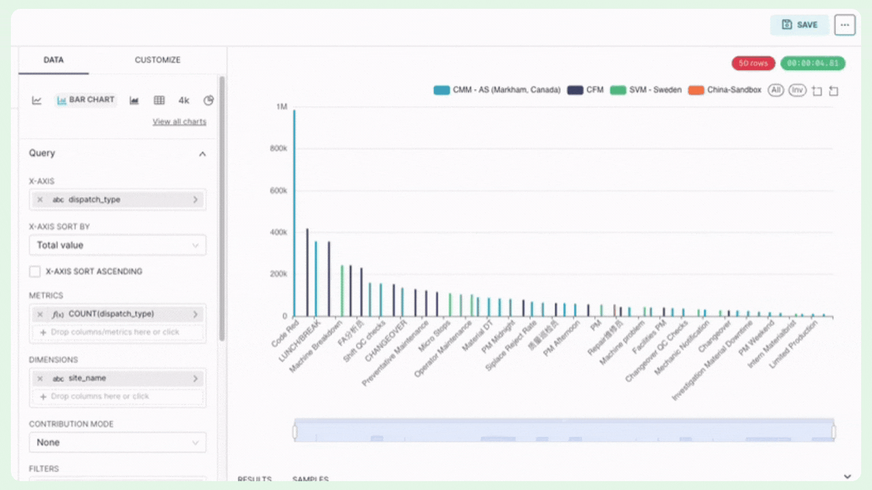872x490 pixels.
Task: Click the Inv legend selector button
Action: (797, 90)
